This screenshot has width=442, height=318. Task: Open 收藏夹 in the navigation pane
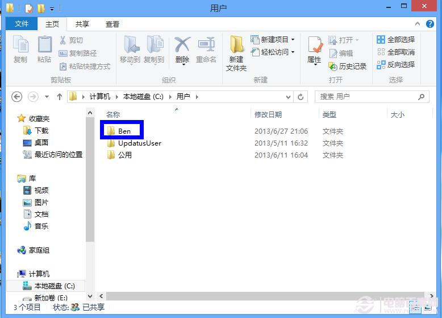34,118
